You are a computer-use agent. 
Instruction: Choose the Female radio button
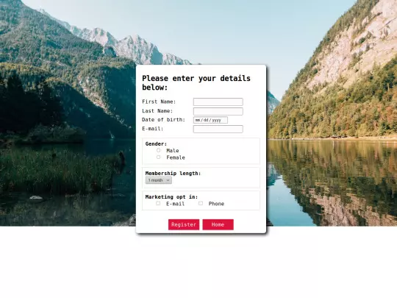tap(158, 157)
